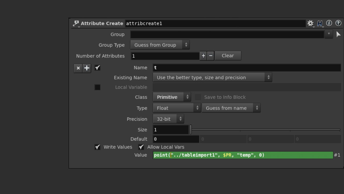The height and width of the screenshot is (194, 344).
Task: Show node info via the i icon
Action: pos(329,23)
